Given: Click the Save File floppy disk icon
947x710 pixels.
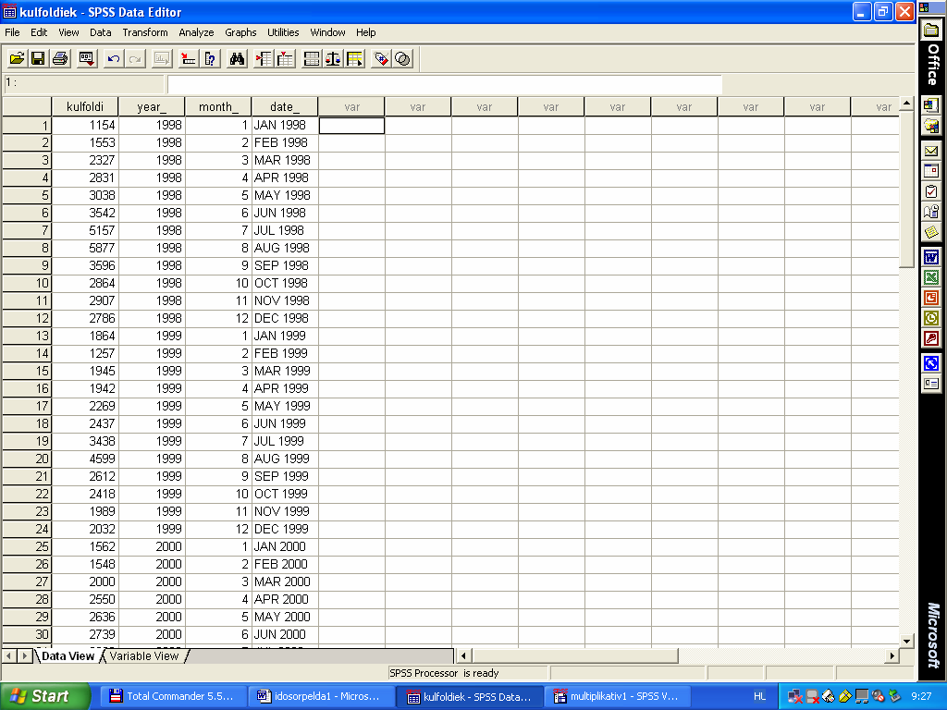Looking at the screenshot, I should point(38,58).
